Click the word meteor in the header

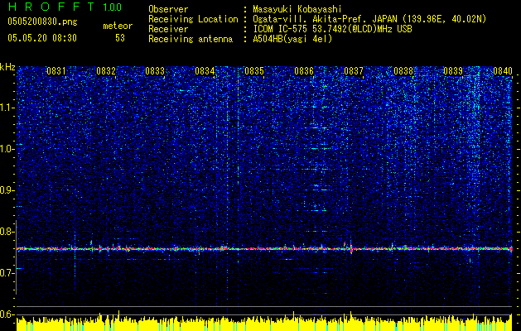(x=118, y=26)
